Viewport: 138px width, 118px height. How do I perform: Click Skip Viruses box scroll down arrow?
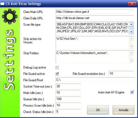click(x=131, y=46)
